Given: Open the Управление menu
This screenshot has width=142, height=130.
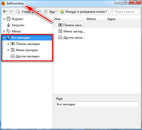Looking at the screenshot, I should 29,12.
